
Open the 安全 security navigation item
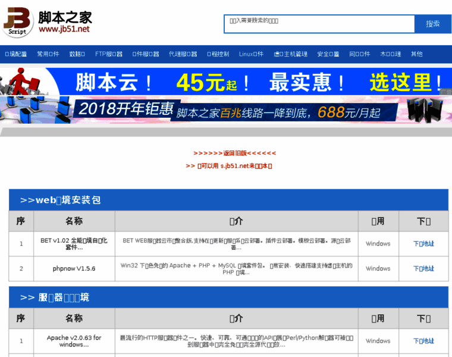tap(328, 54)
